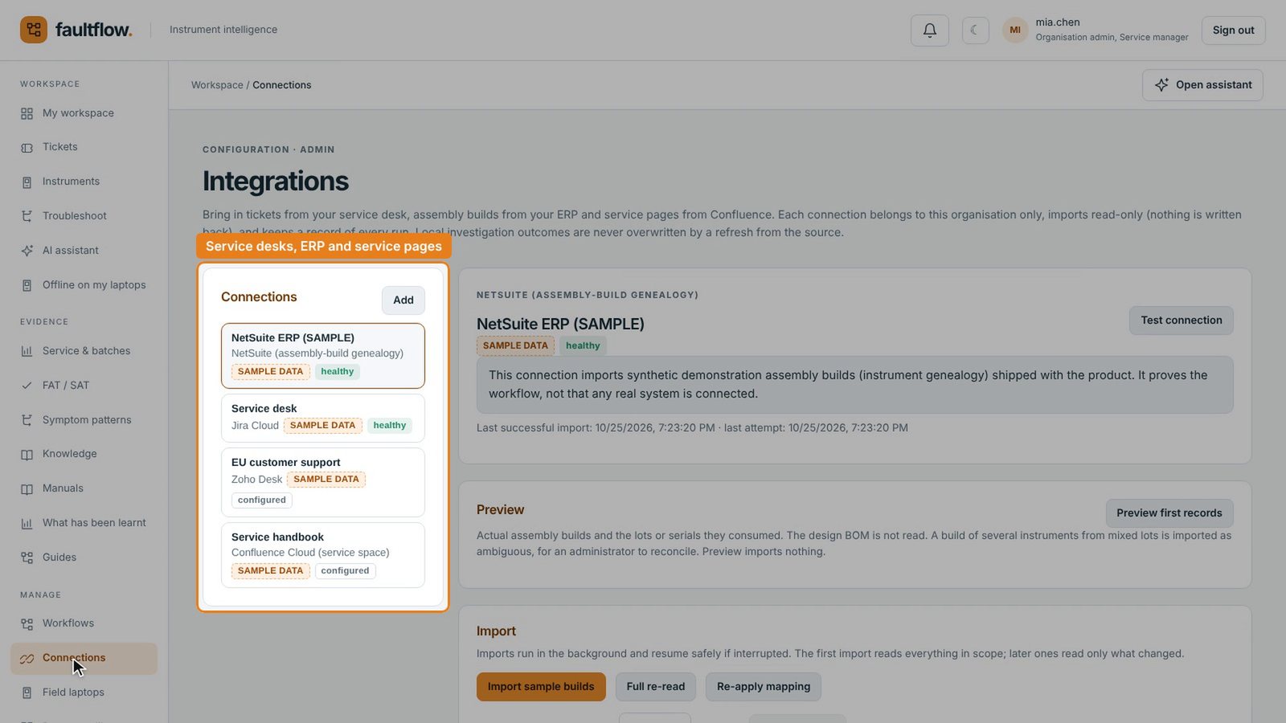This screenshot has height=723, width=1286.
Task: Go to Tickets page
Action: pos(84,147)
